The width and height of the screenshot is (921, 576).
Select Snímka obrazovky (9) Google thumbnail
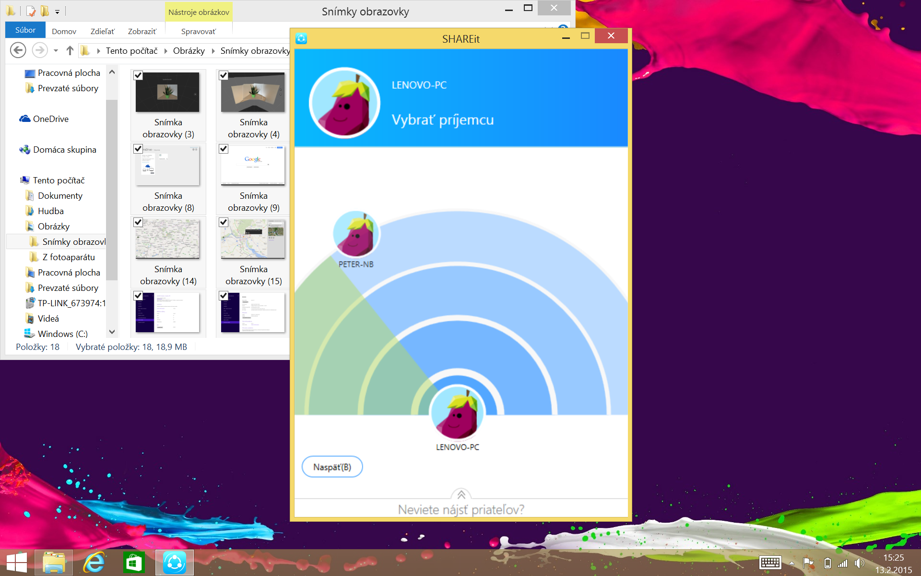pos(253,166)
